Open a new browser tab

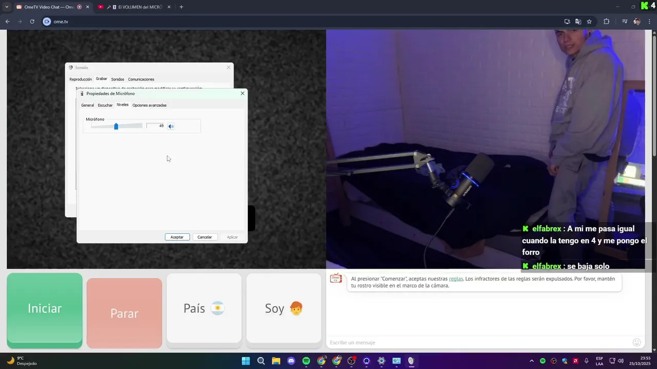(x=181, y=7)
